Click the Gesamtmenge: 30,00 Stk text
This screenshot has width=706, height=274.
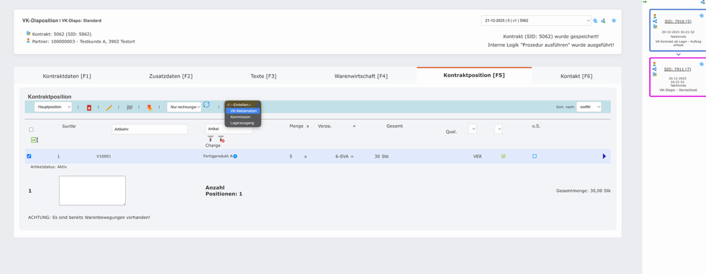(583, 191)
